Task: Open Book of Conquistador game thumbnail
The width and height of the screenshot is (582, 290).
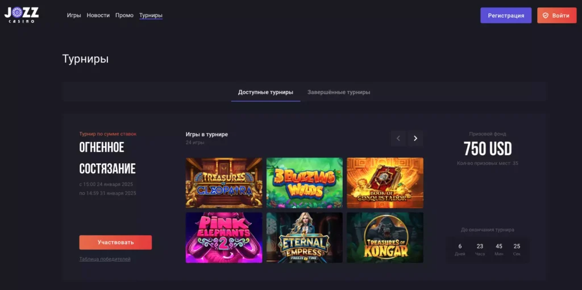Action: click(385, 183)
